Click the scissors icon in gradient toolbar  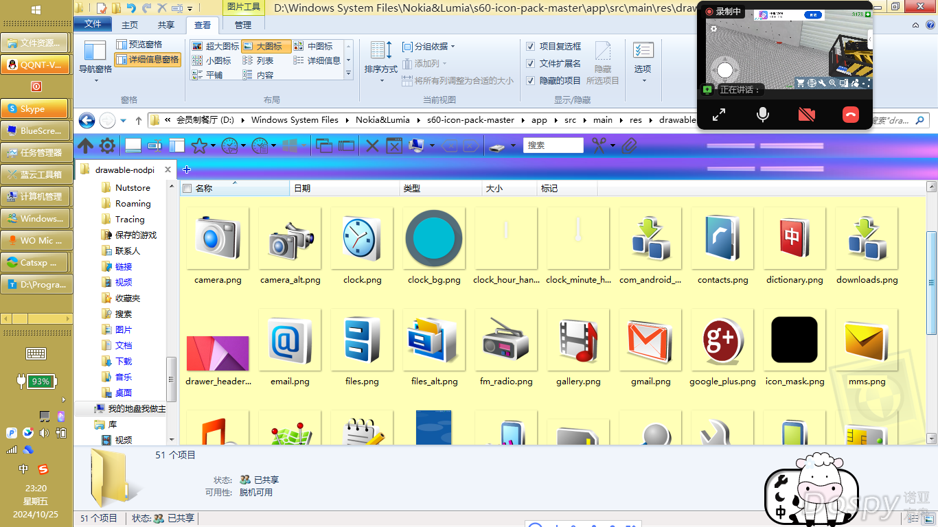coord(599,145)
